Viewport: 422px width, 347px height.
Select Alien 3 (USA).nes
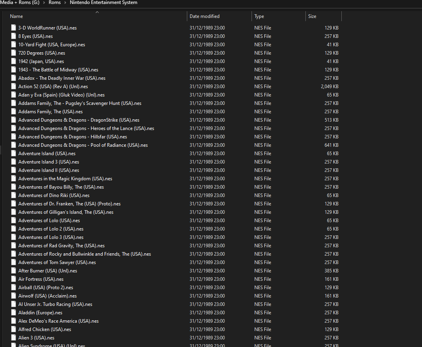36,337
